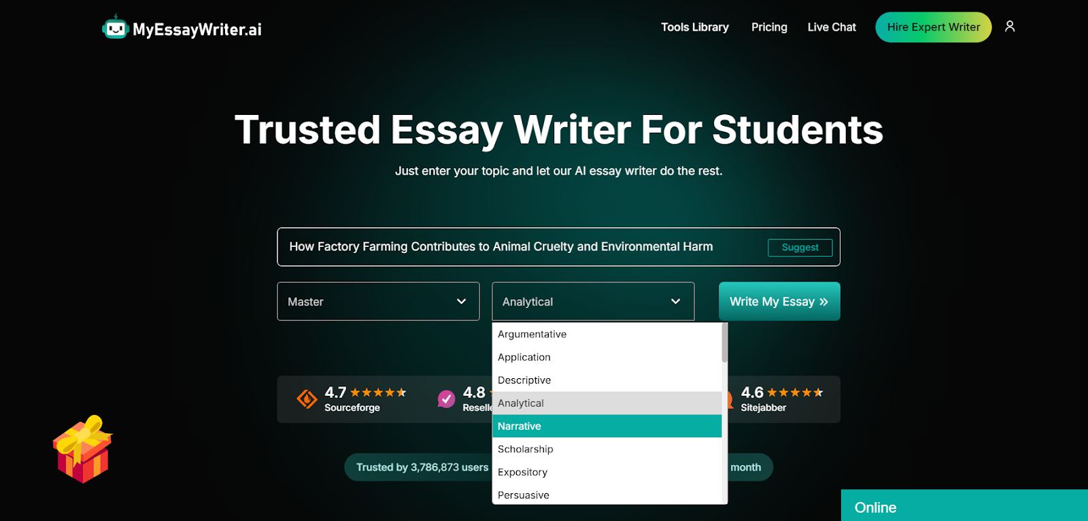Viewport: 1088px width, 521px height.
Task: Click the MyEssayWriter.ai brand name text
Action: pyautogui.click(x=197, y=29)
